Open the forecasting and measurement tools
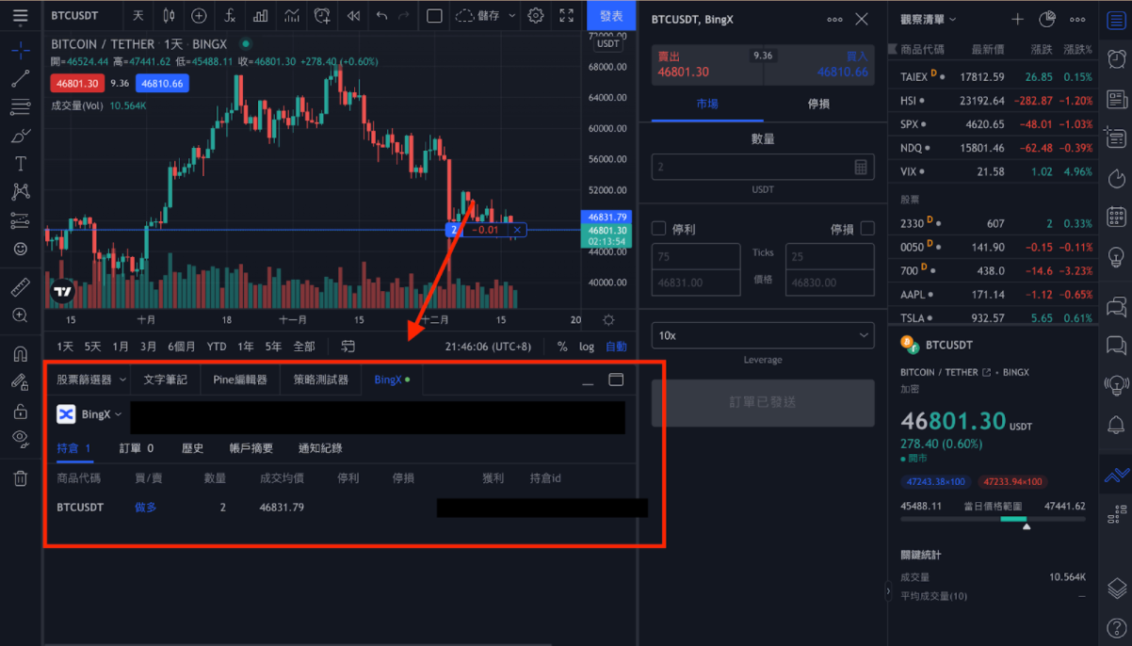 tap(20, 220)
